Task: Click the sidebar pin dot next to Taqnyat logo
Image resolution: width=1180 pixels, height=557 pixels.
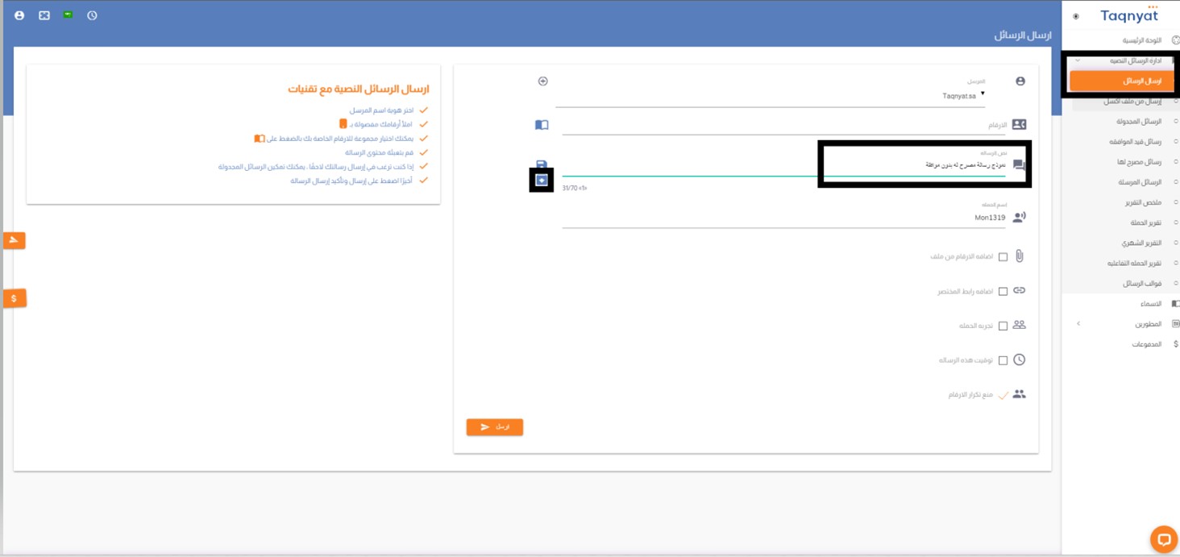Action: coord(1076,16)
